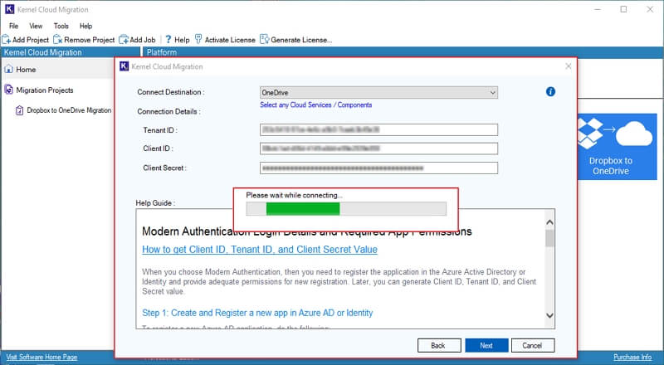Click inside the Tenant ID field
This screenshot has height=365, width=664.
[378, 129]
